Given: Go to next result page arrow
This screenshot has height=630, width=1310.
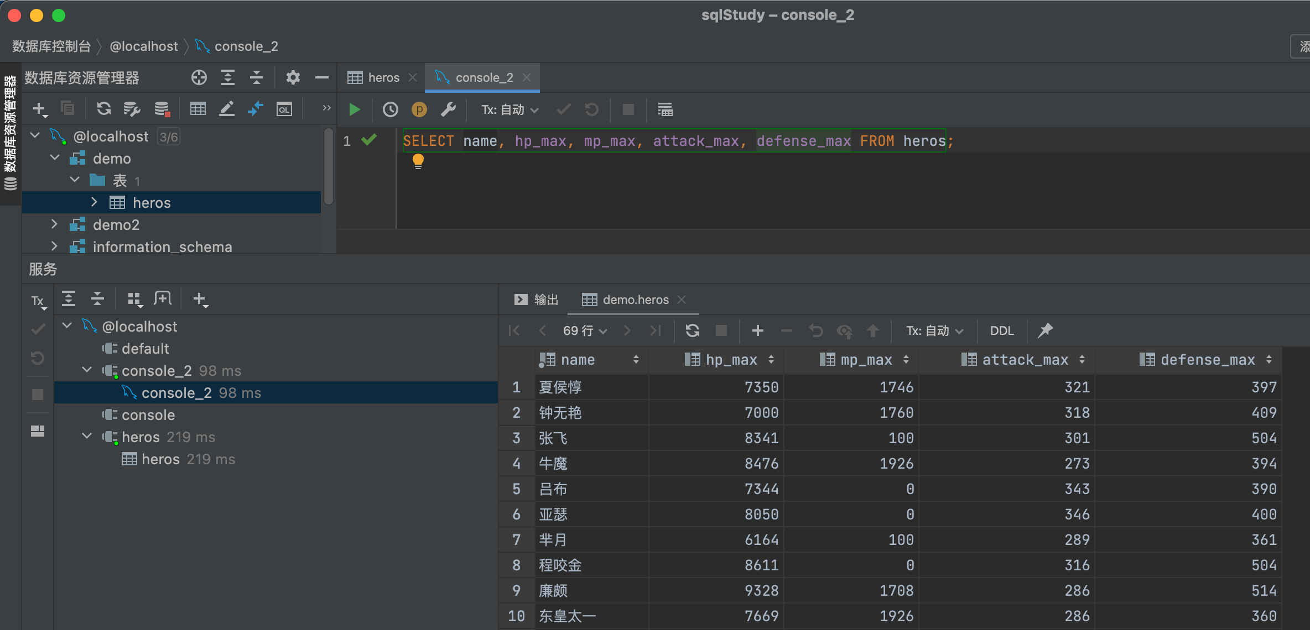Looking at the screenshot, I should pos(627,330).
